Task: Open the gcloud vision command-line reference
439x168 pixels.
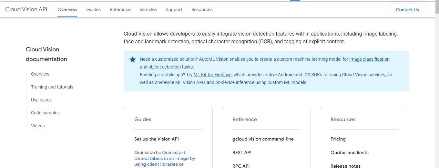Action: [263, 139]
